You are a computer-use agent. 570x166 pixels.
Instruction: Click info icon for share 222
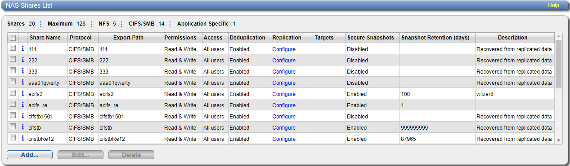click(x=22, y=60)
